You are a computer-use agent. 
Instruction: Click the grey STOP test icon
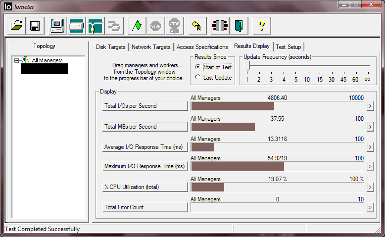pos(156,26)
